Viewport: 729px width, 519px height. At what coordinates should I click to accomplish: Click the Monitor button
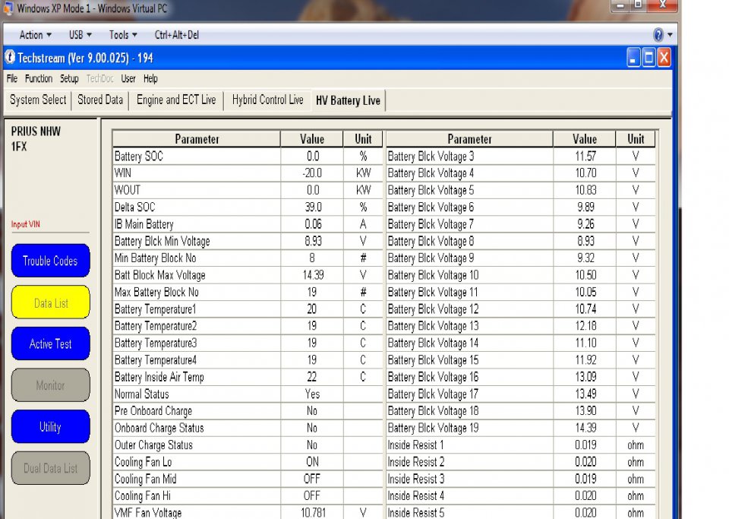click(50, 385)
